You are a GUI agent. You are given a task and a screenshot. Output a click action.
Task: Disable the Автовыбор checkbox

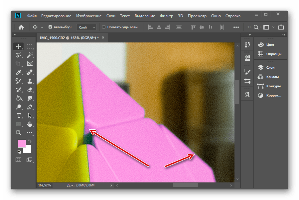click(x=50, y=27)
